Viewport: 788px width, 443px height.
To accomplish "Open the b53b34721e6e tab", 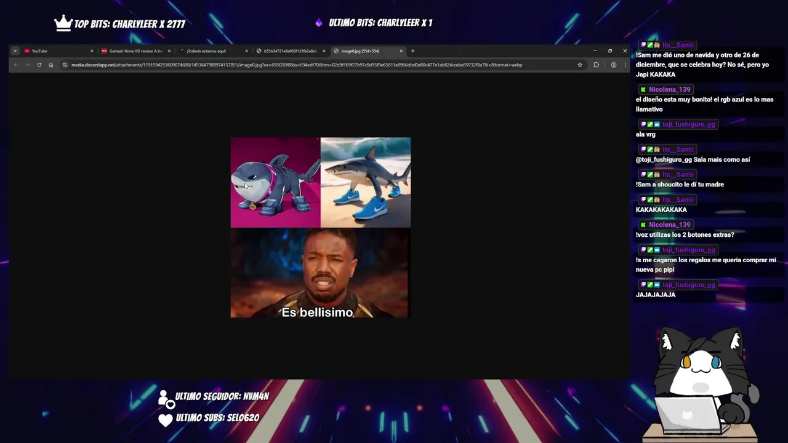I will click(290, 51).
